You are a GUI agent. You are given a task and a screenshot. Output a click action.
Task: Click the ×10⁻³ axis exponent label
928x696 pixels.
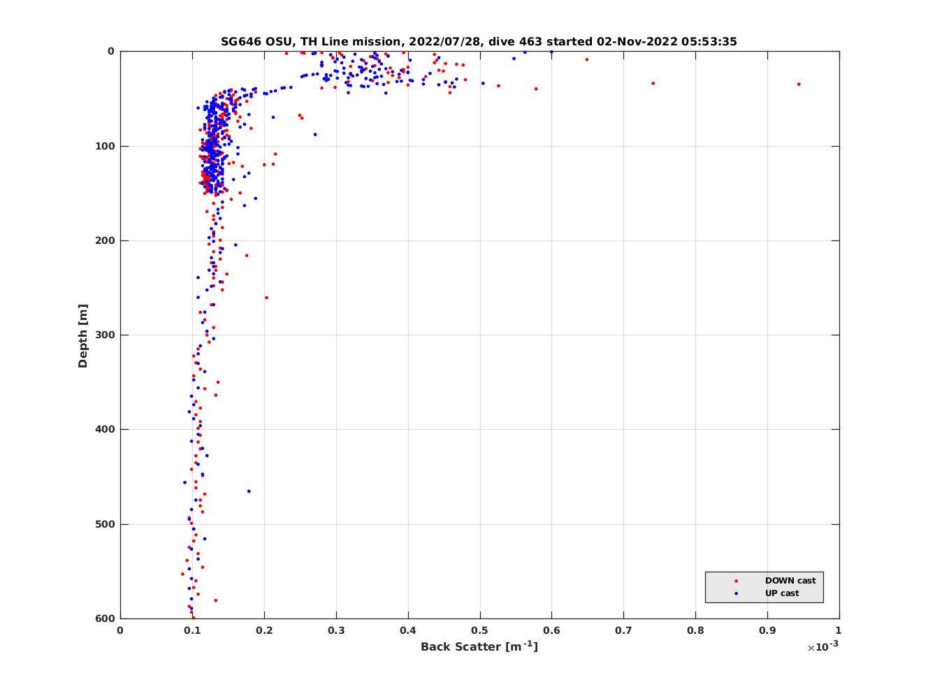coord(822,646)
